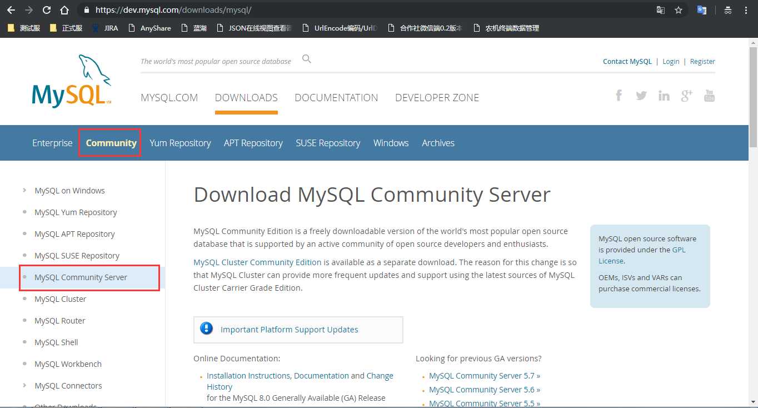Screen dimensions: 758x408
Task: Open the translate page icon in address bar
Action: tap(660, 10)
